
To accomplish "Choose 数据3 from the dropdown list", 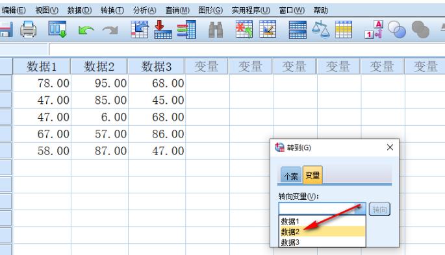I will pyautogui.click(x=322, y=242).
